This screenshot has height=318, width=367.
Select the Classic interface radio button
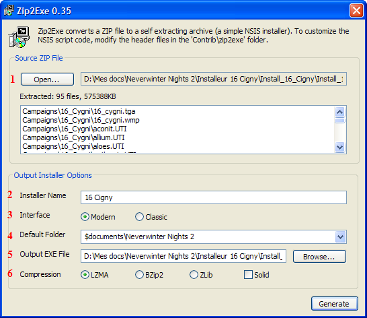(139, 217)
